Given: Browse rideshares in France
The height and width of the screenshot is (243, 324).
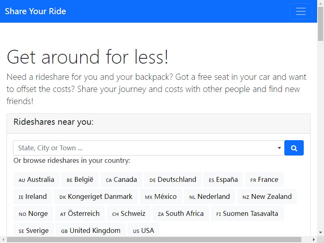Looking at the screenshot, I should tap(264, 179).
